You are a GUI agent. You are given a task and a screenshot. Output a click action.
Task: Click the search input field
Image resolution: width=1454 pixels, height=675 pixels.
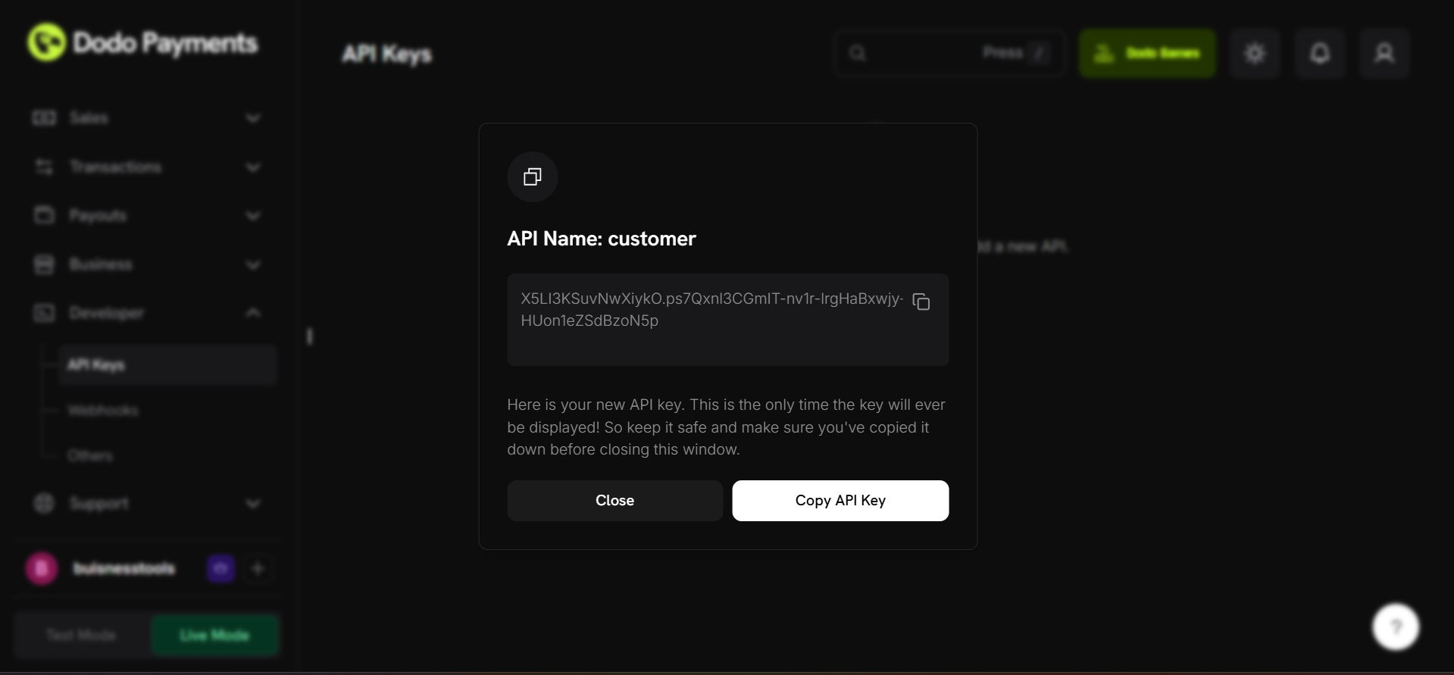coord(947,53)
